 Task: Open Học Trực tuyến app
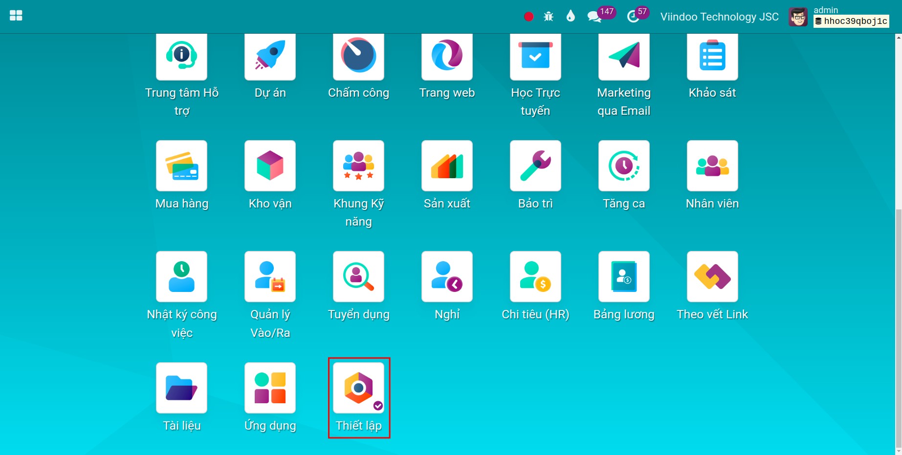(535, 56)
